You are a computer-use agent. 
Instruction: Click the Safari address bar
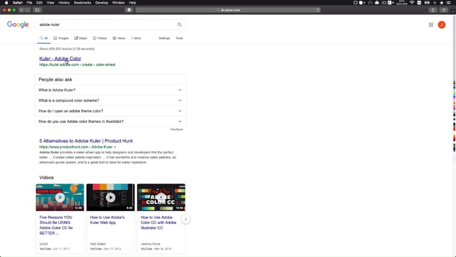pos(228,10)
